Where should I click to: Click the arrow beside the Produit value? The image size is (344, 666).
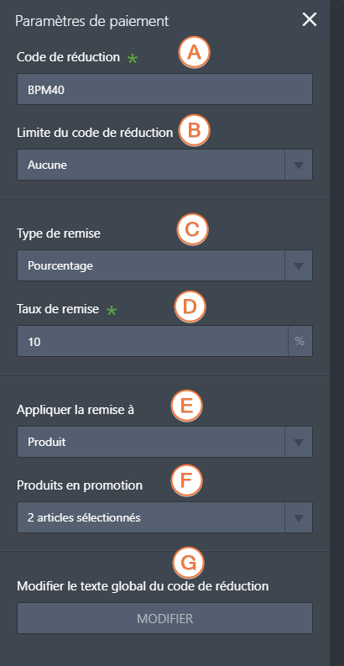(299, 442)
